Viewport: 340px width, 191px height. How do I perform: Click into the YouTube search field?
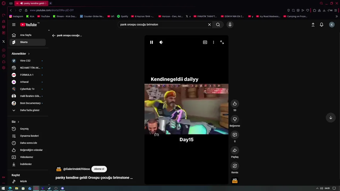(162, 25)
